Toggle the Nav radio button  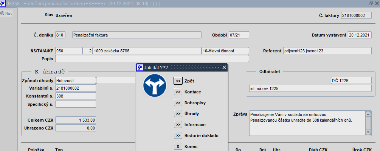2,14
